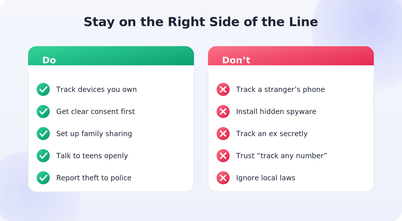
Task: Select the green check beside Set up family sharing
Action: [x=43, y=134]
